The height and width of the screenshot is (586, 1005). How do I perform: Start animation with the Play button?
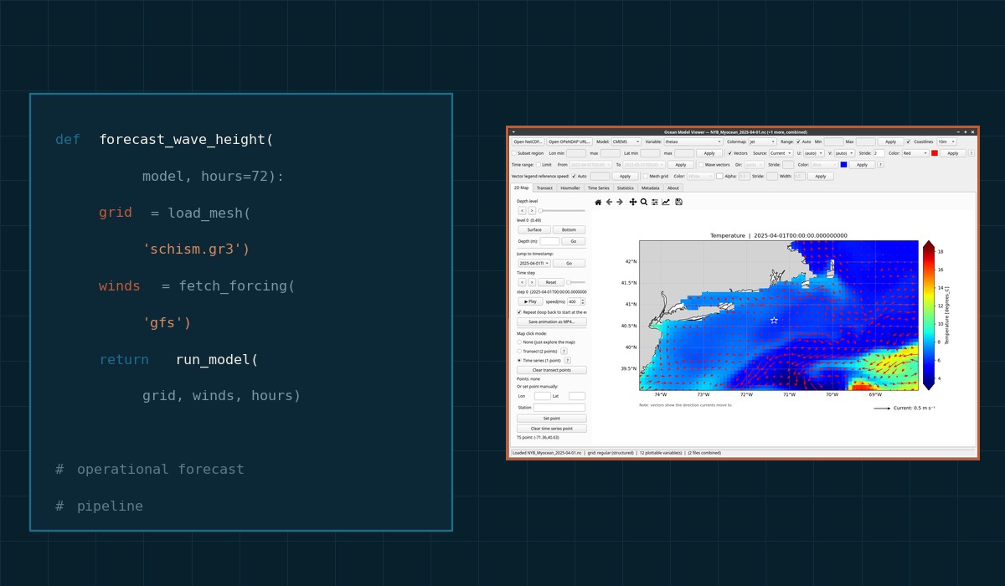[x=530, y=301]
